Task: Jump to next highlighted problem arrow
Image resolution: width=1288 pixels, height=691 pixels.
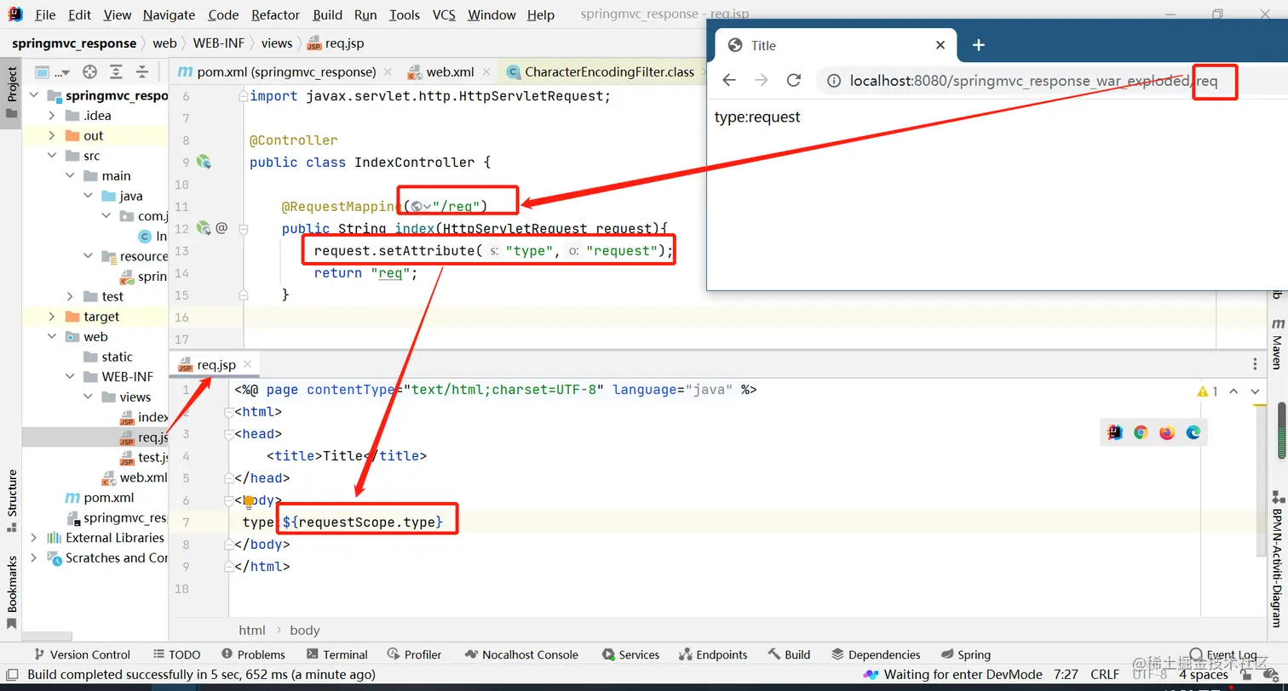Action: [x=1255, y=391]
